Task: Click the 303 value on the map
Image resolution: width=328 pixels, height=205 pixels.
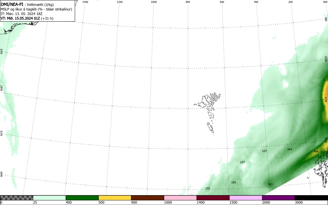Action: click(x=270, y=184)
